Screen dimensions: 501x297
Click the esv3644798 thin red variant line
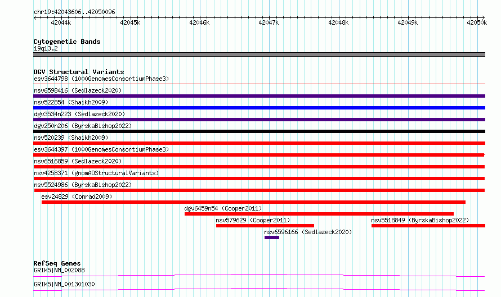tap(259, 84)
